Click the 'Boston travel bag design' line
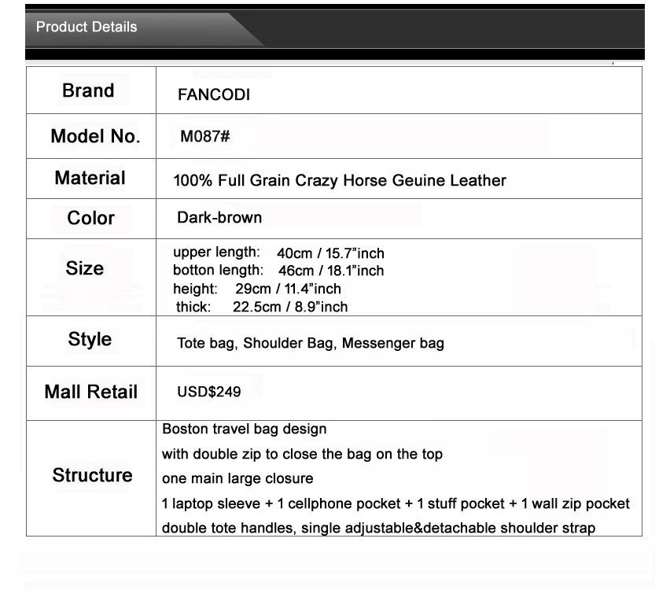670x590 pixels. [245, 430]
